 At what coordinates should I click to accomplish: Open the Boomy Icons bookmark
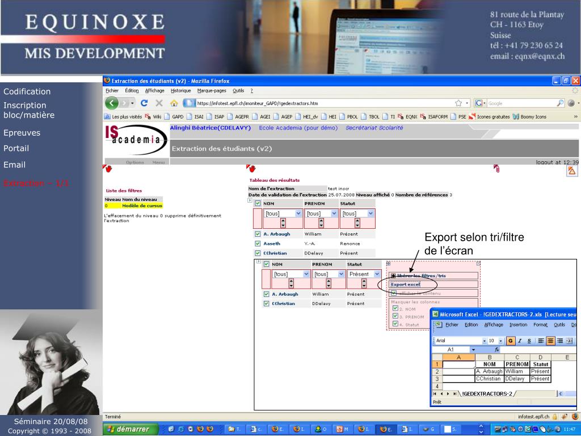click(529, 116)
